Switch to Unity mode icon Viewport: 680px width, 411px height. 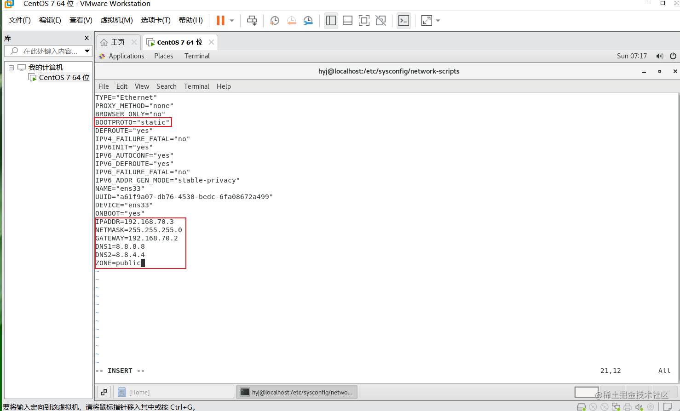point(381,21)
